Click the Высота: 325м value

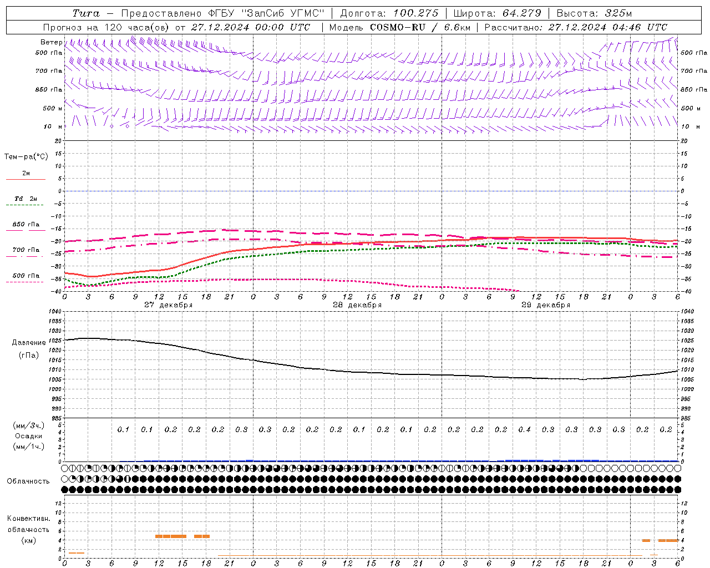pos(594,13)
